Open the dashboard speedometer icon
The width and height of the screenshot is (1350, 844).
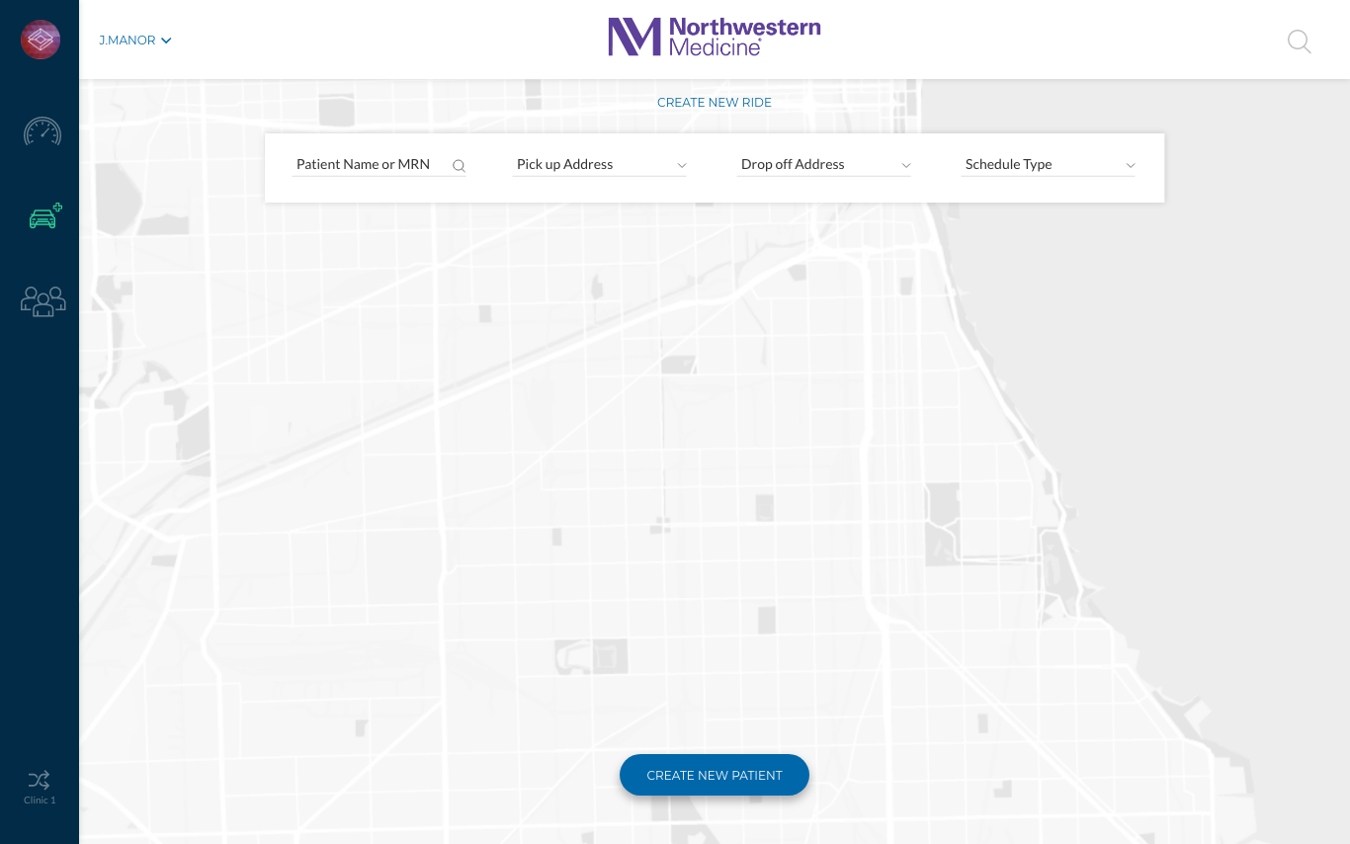pyautogui.click(x=42, y=131)
